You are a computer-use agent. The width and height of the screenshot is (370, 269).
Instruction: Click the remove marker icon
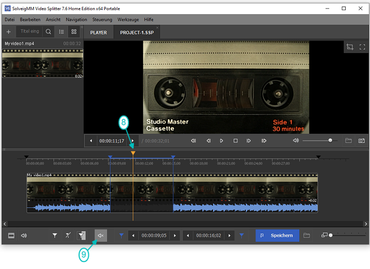(68, 235)
